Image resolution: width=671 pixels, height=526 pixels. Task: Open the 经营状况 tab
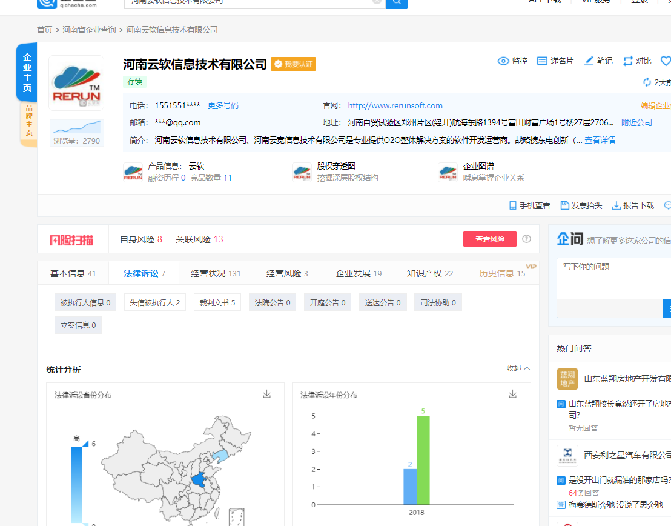216,273
